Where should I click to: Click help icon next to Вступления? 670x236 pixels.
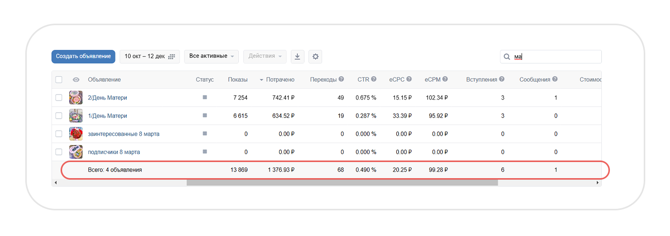[x=501, y=80]
